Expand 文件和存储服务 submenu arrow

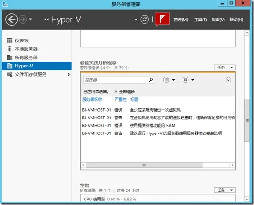coord(69,75)
